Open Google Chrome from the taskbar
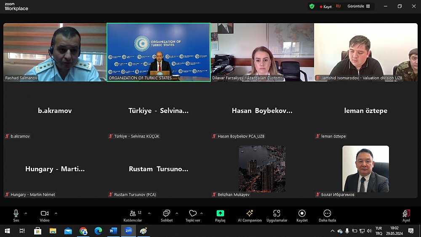The height and width of the screenshot is (237, 421). pyautogui.click(x=83, y=231)
